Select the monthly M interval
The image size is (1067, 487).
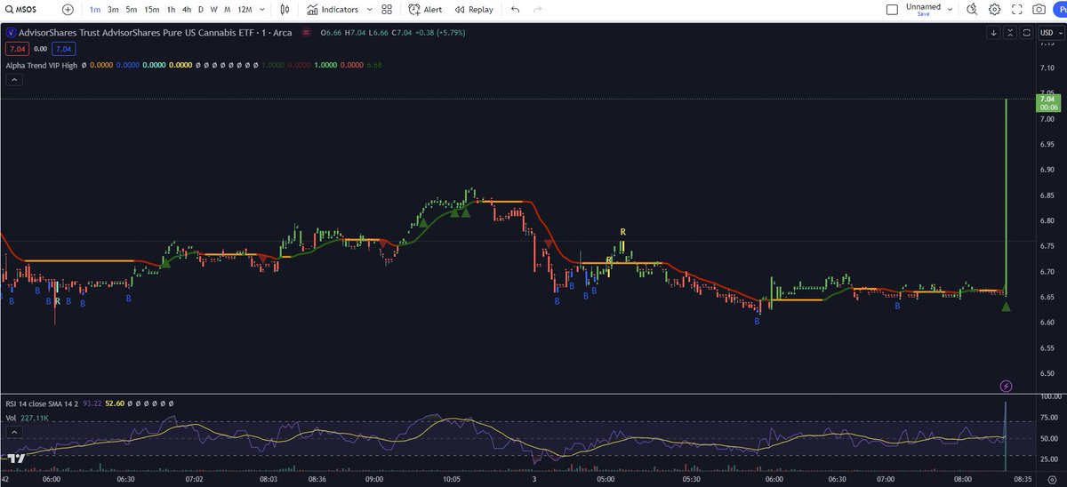point(228,10)
